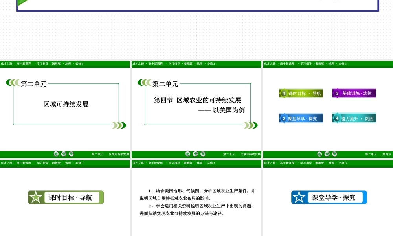Viewport: 393px width, 236px height.
Task: Click star icon beside 课时目标·导航 banner
Action: click(x=36, y=197)
